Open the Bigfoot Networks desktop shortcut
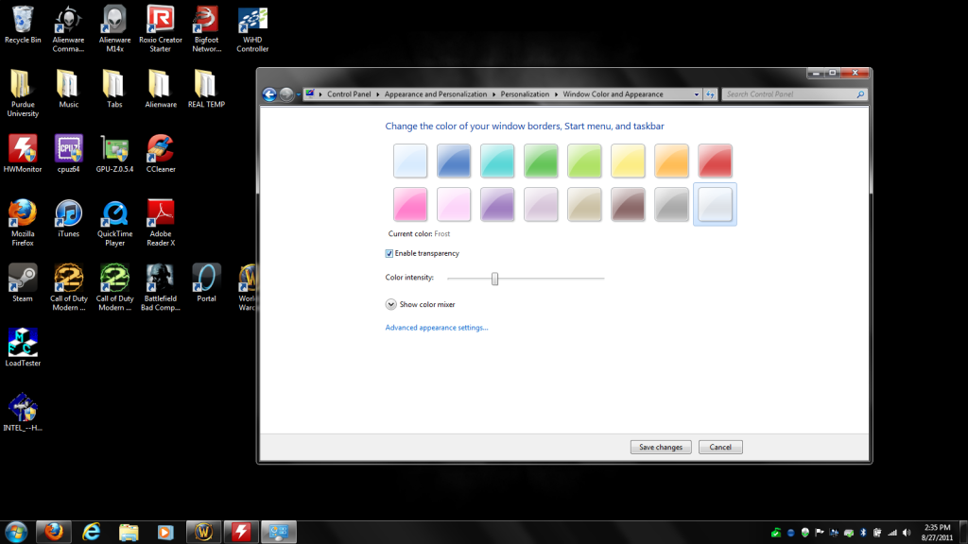 click(206, 28)
